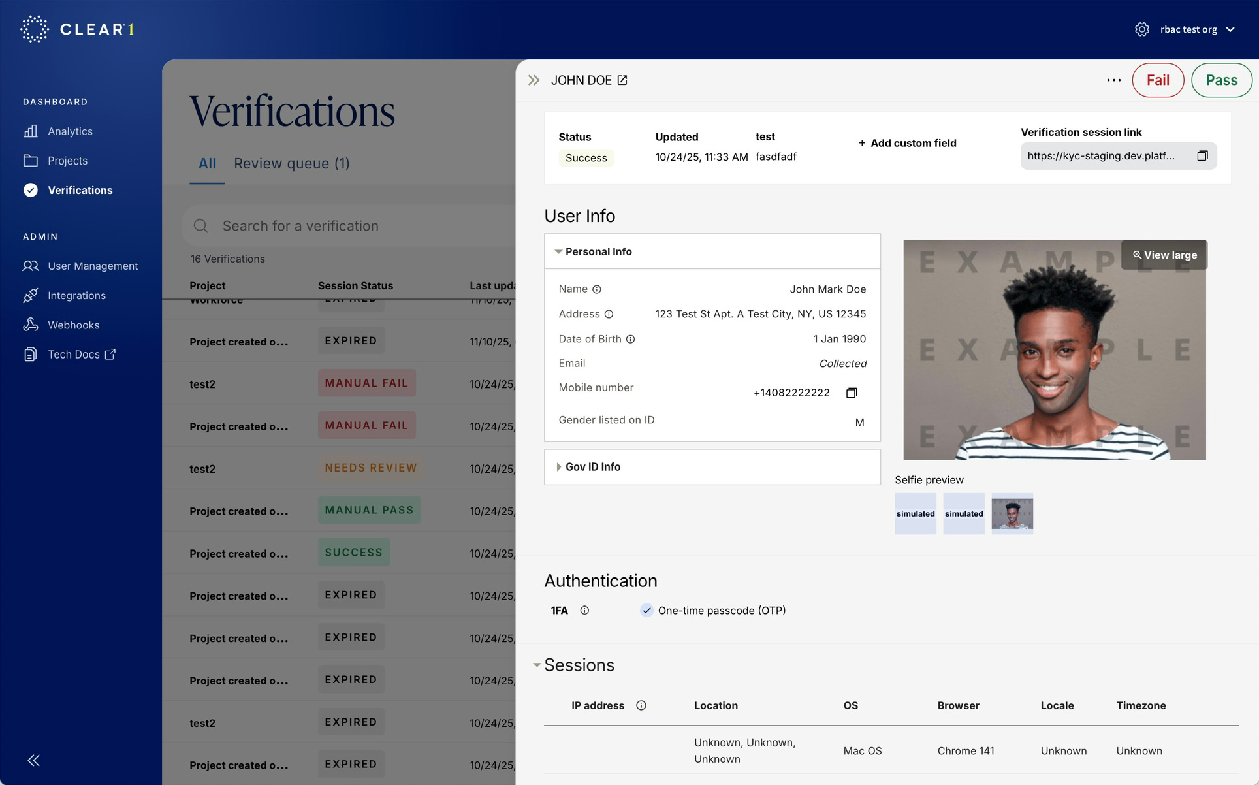Click the info icon next to 1FA
Image resolution: width=1259 pixels, height=785 pixels.
pyautogui.click(x=584, y=610)
